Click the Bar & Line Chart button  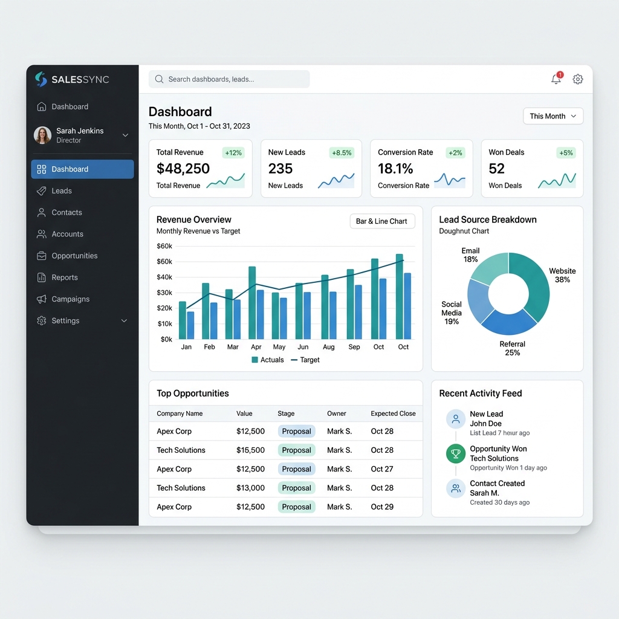tap(382, 221)
